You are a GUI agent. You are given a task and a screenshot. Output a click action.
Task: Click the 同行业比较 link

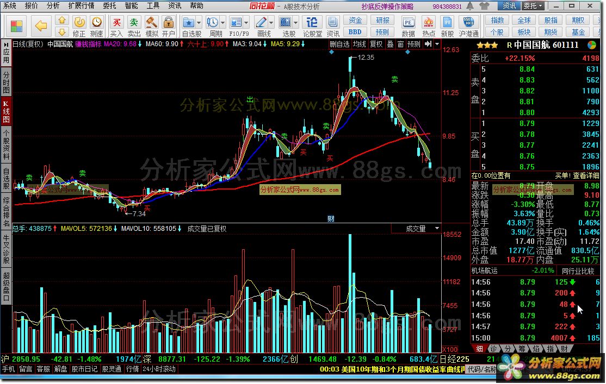578,271
